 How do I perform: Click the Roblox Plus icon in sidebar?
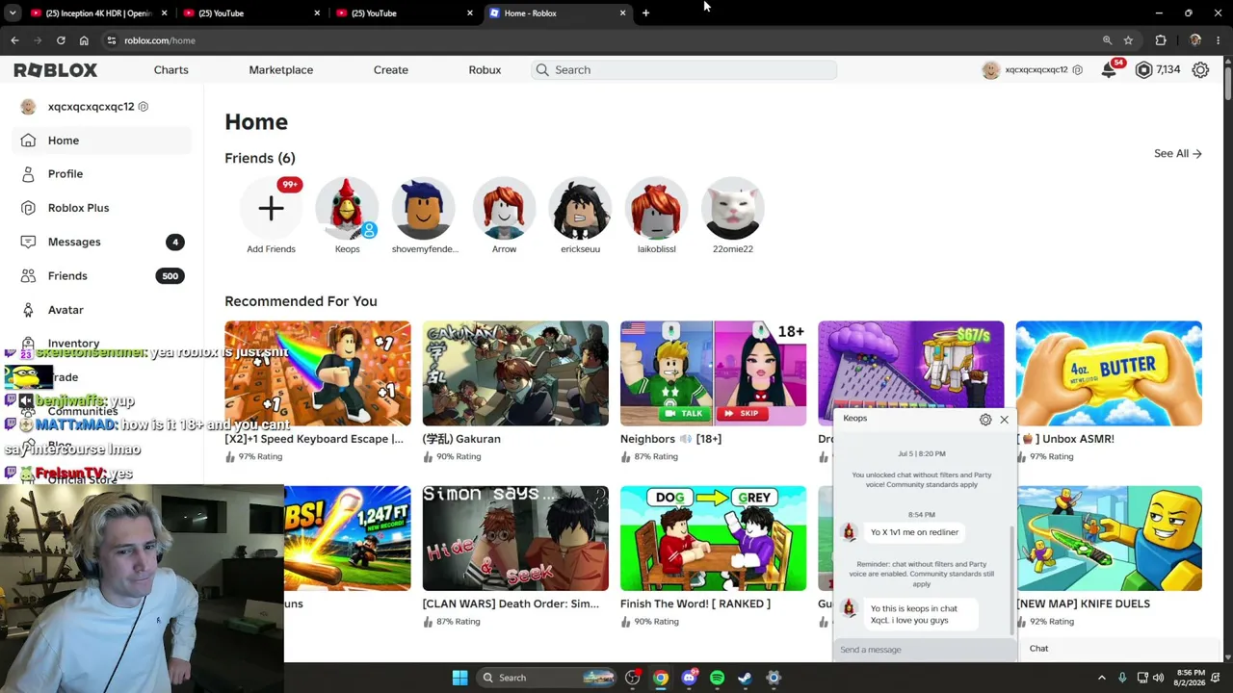pos(28,208)
